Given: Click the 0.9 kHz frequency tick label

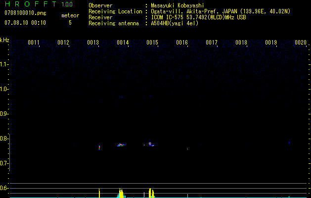Looking at the screenshot, I should pos(3,114).
